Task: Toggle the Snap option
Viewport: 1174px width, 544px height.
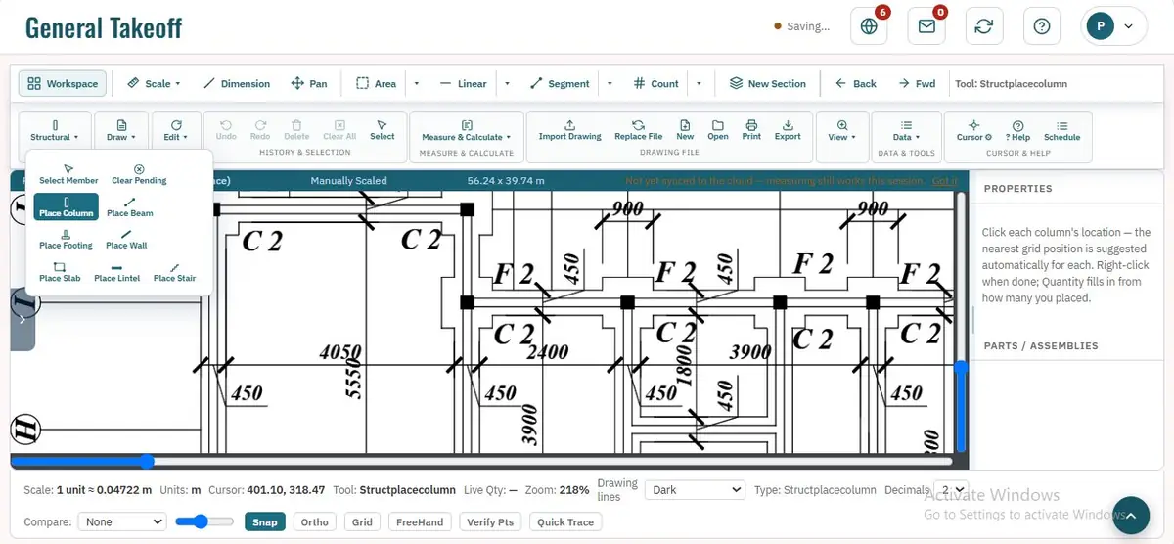Action: 265,522
